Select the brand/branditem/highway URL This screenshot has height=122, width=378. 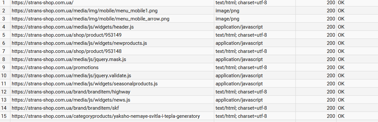click(71, 92)
